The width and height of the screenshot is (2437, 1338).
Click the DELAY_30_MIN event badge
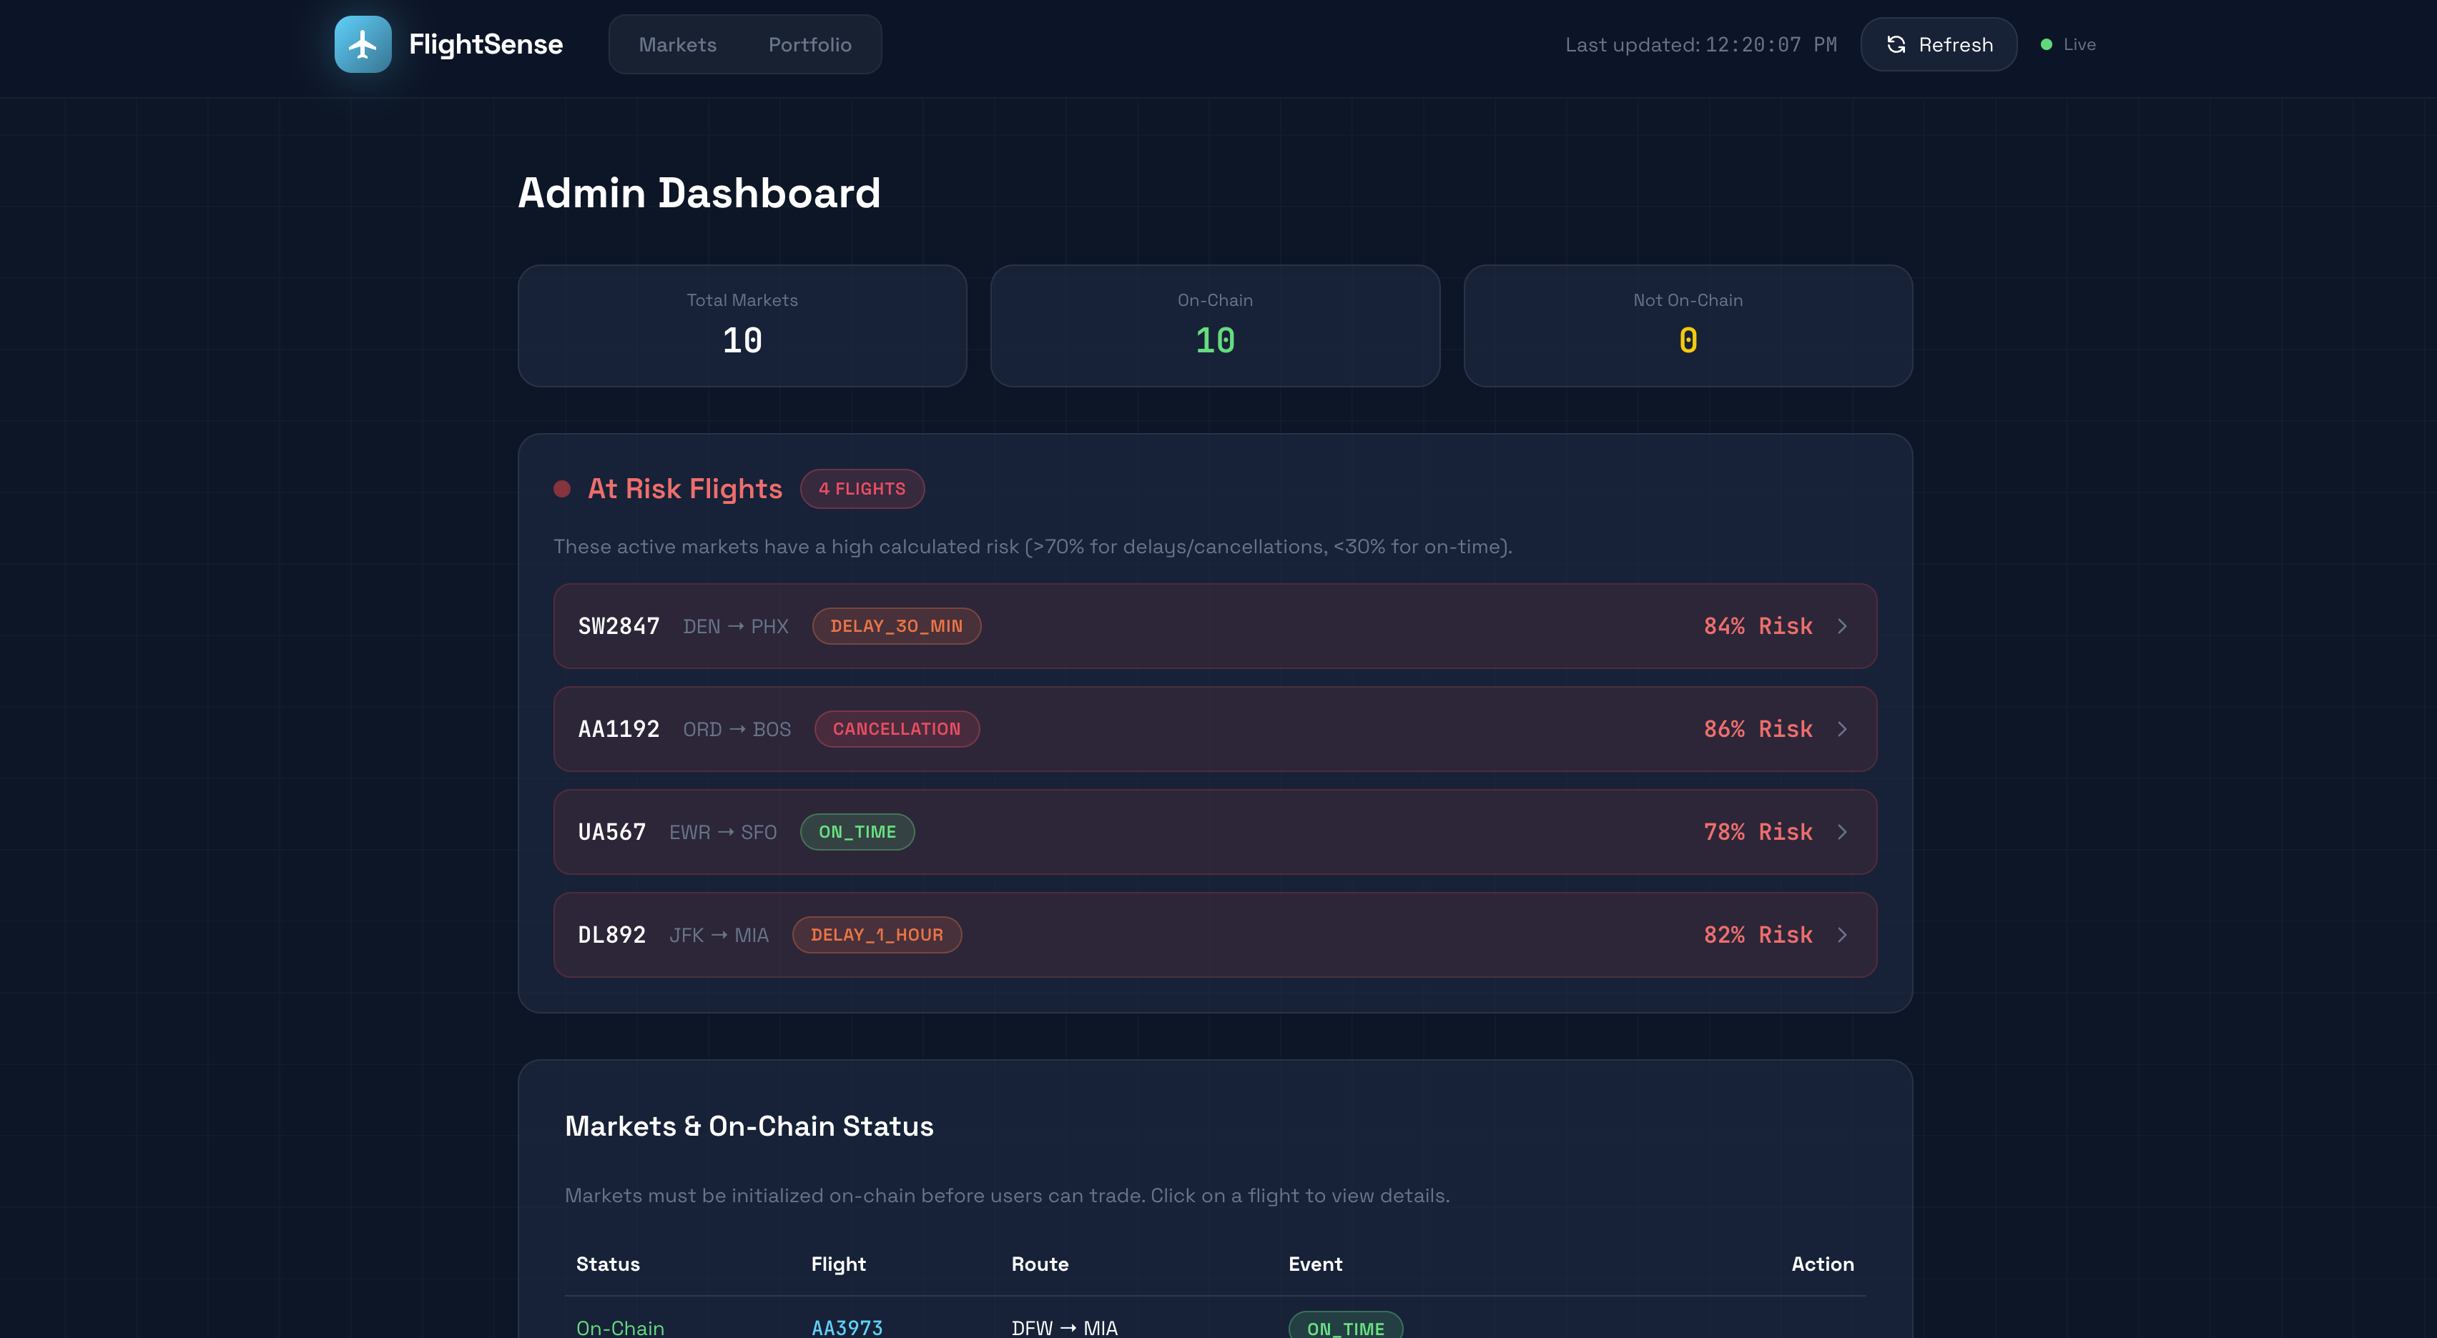(896, 626)
